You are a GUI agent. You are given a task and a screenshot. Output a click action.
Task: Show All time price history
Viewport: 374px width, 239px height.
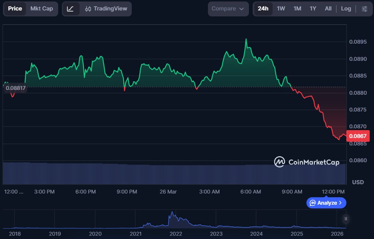coord(328,9)
